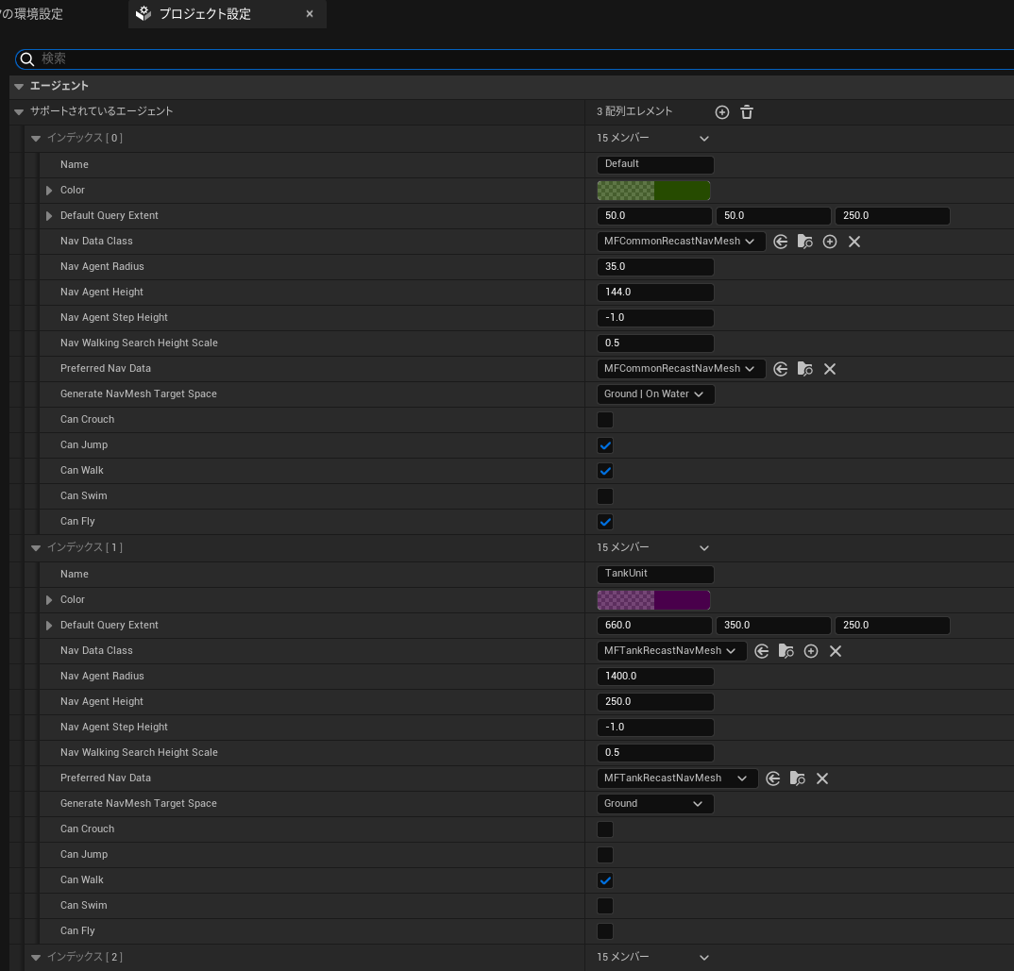Enable Can Fly for TankUnit agent

click(x=605, y=931)
